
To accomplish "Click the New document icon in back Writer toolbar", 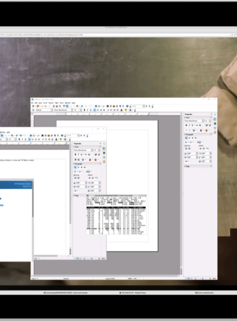I will click(34, 106).
